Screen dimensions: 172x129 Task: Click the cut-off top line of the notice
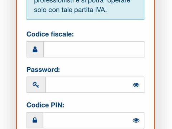point(82,1)
